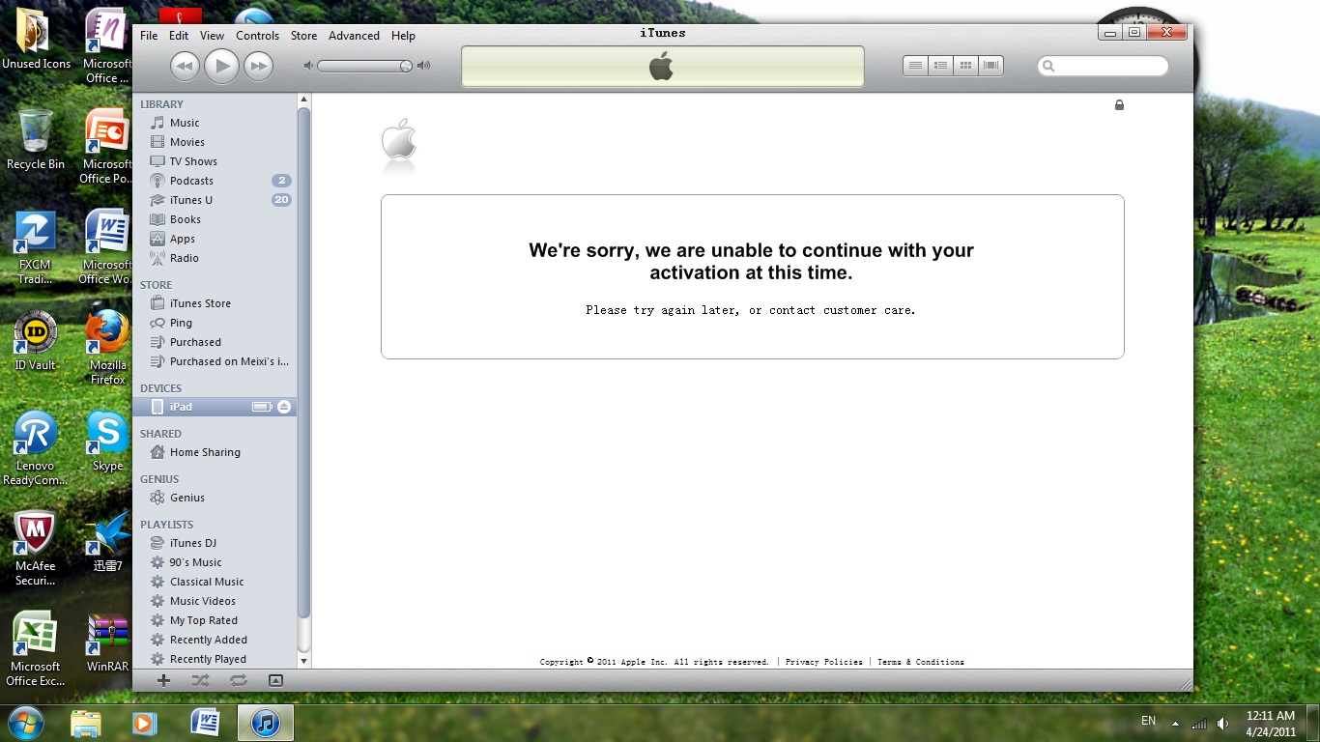Open the system volume control in tray
This screenshot has height=742, width=1320.
coord(1223,723)
